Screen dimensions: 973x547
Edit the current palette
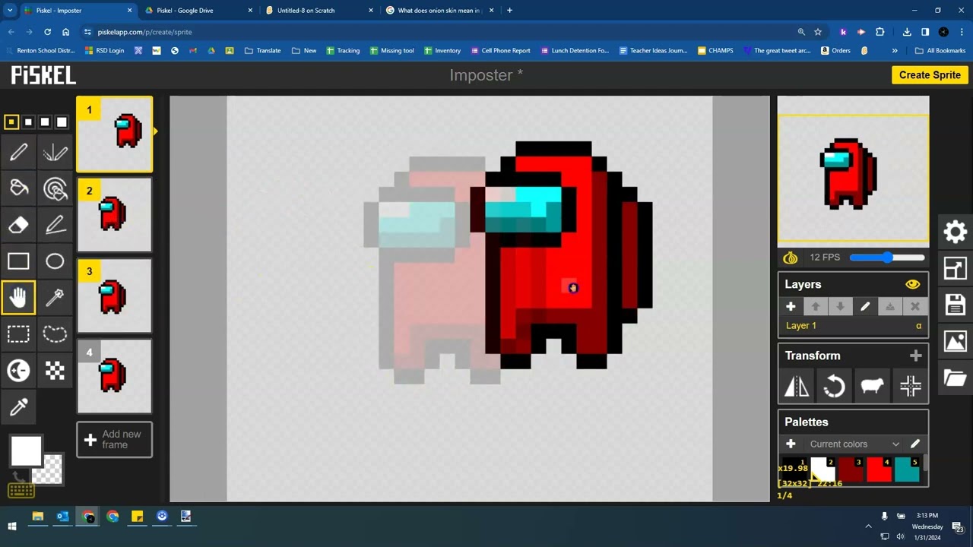coord(914,444)
